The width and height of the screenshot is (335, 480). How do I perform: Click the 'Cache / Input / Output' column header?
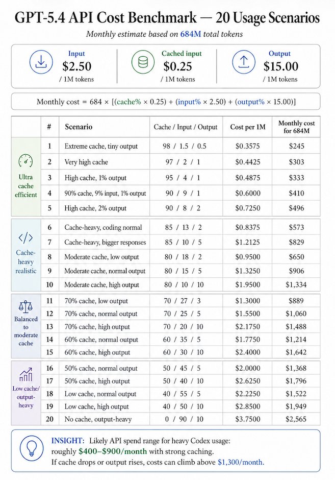click(186, 127)
